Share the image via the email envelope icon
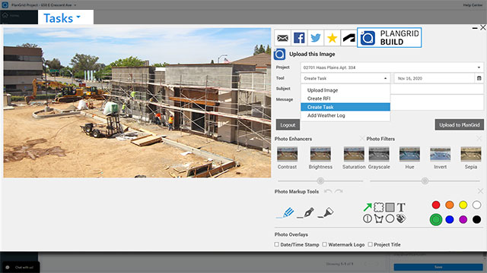Image resolution: width=487 pixels, height=273 pixels. click(x=282, y=38)
